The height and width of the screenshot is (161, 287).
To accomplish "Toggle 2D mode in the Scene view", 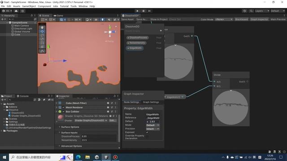I will 96,20.
